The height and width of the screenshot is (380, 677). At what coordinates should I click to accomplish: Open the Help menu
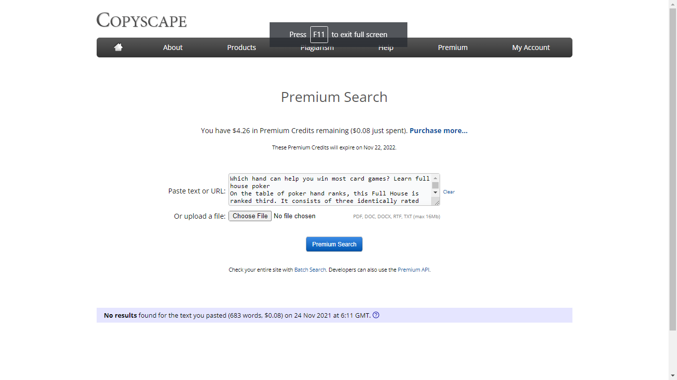click(386, 47)
